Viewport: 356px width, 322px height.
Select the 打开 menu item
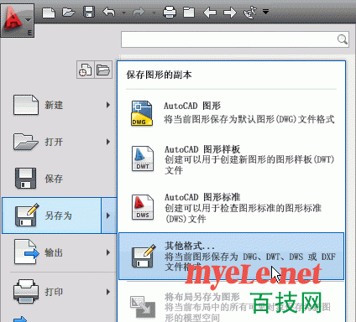point(60,142)
